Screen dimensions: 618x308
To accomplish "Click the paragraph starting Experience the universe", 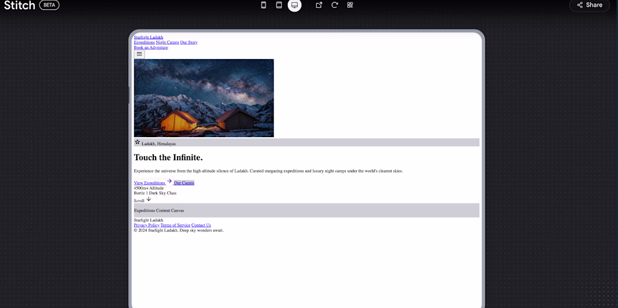I will tap(269, 171).
